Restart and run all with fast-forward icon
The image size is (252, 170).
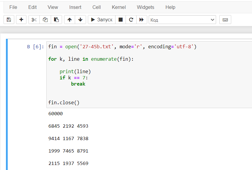pos(142,20)
